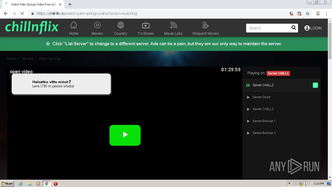Click the 'open video' label
Image resolution: width=332 pixels, height=187 pixels.
[21, 72]
